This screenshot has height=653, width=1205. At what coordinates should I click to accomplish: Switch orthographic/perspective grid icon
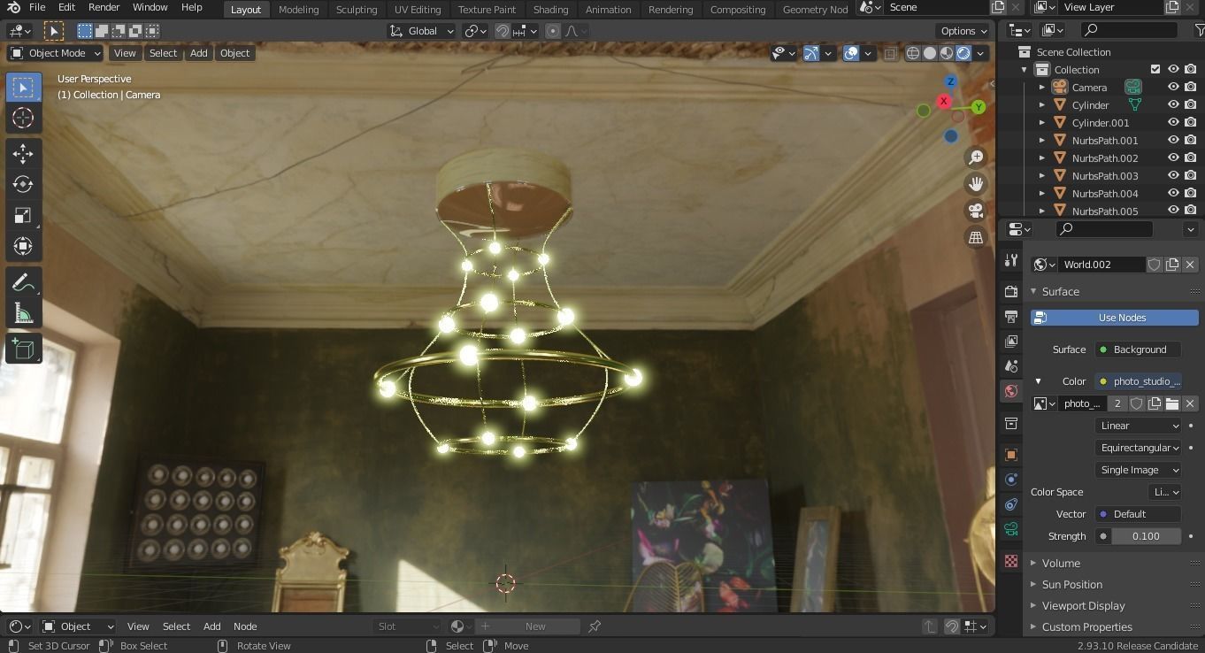tap(976, 237)
